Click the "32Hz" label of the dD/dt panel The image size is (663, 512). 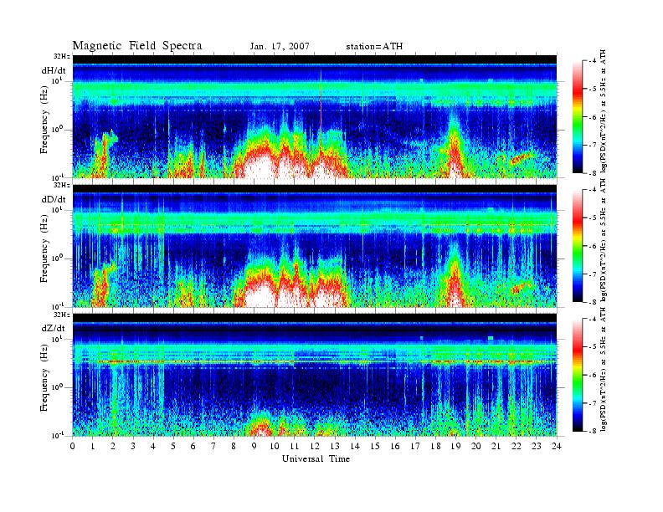tap(62, 185)
